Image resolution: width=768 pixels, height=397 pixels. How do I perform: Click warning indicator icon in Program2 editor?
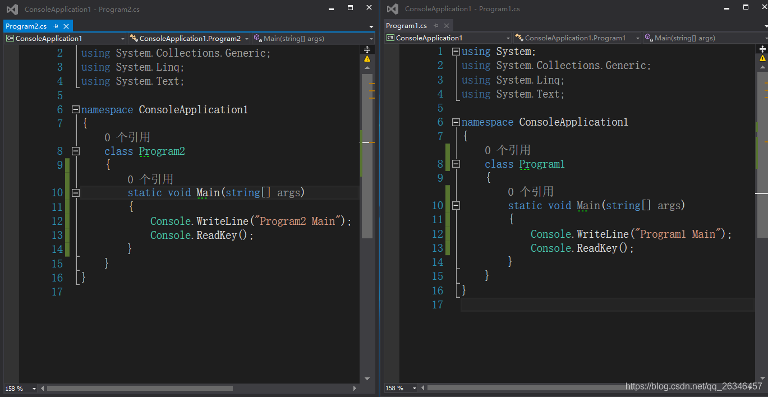[x=367, y=58]
